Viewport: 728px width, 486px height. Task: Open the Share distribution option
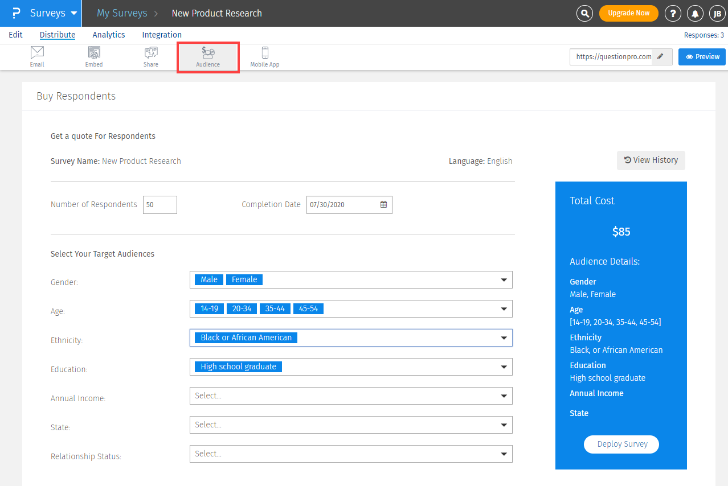(x=151, y=57)
